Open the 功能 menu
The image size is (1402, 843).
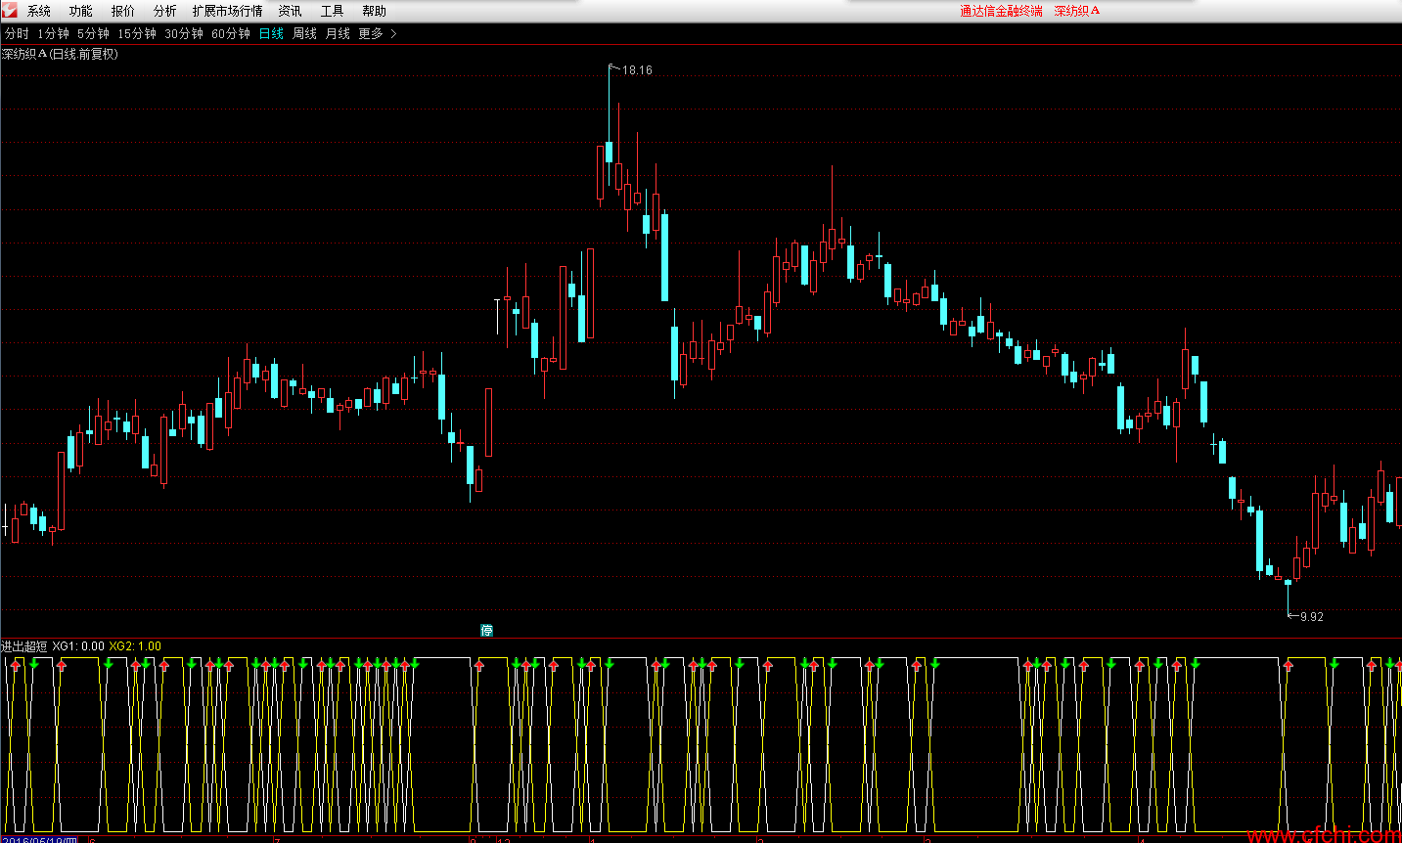pos(81,11)
